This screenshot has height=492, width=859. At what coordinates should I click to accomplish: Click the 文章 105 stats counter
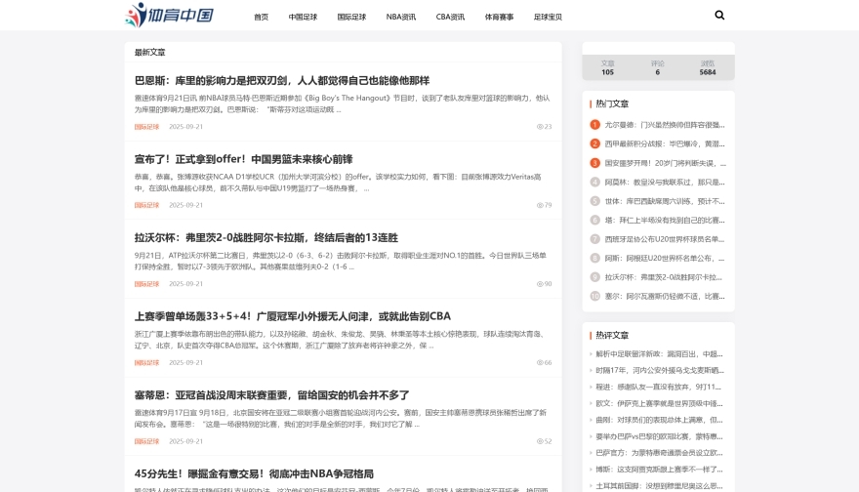click(607, 67)
